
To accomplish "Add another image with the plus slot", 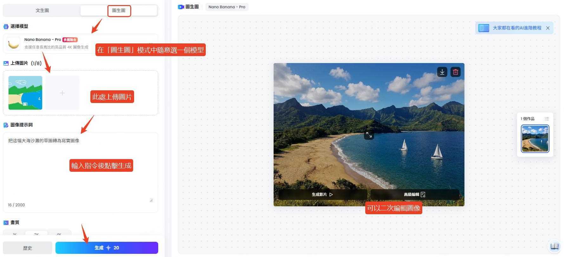I will coord(62,93).
